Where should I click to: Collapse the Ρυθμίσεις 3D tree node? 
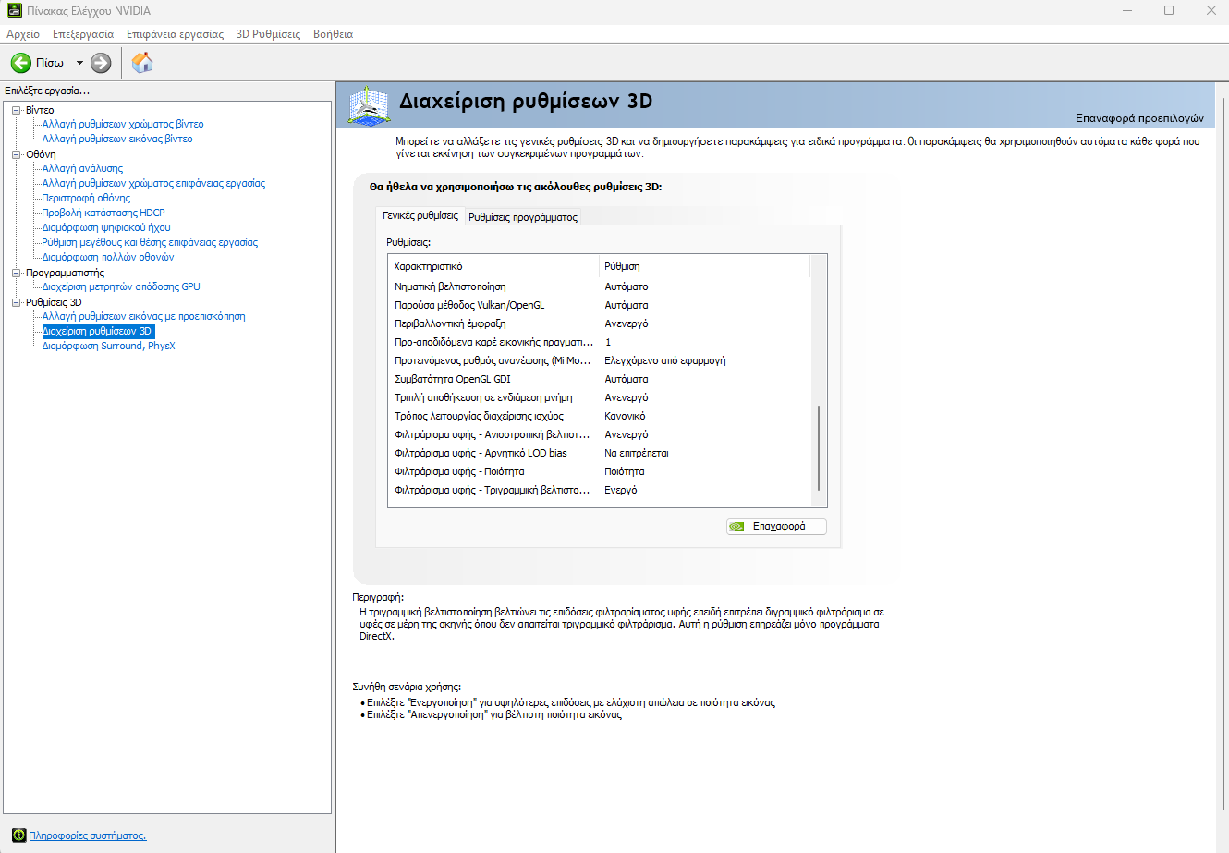point(17,302)
